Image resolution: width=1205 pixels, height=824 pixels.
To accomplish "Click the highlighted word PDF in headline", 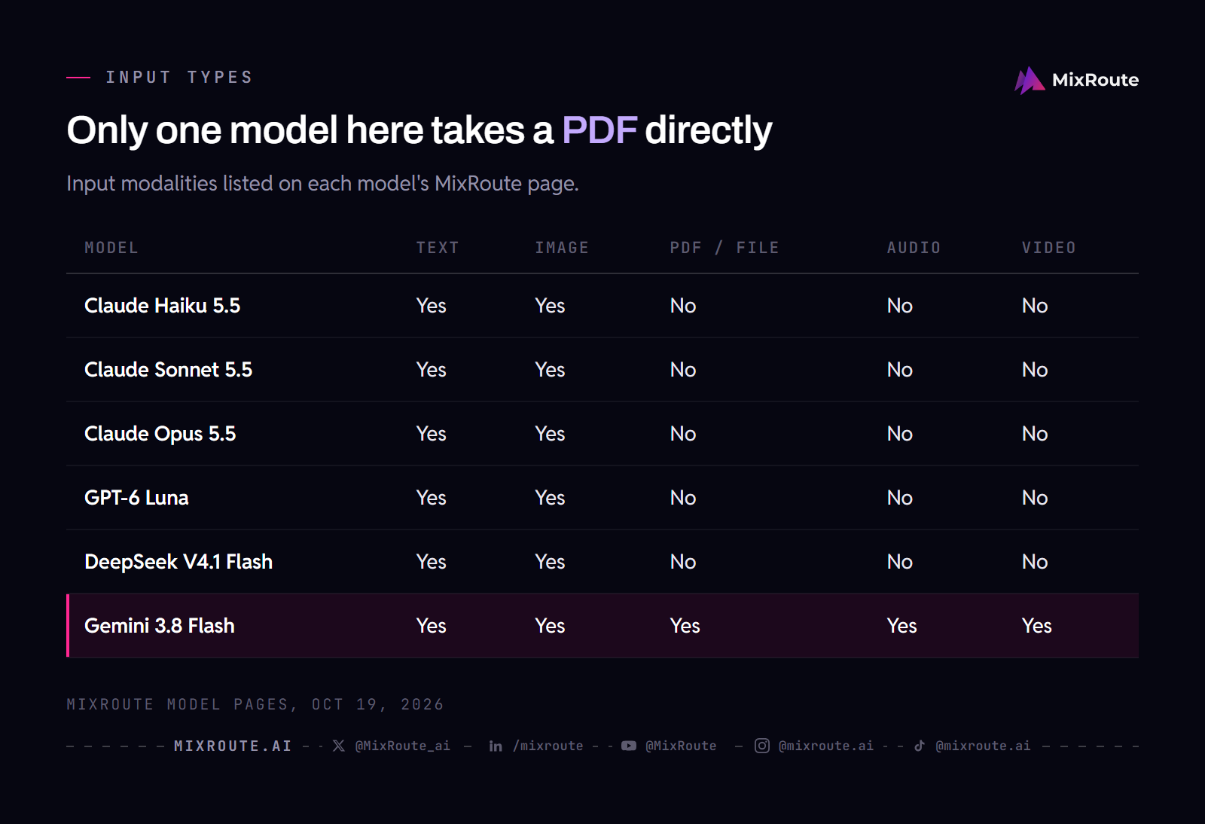I will [x=599, y=130].
